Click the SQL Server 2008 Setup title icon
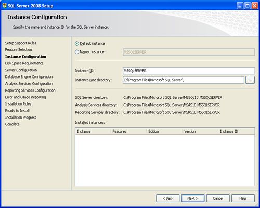This screenshot has width=260, height=208. tap(5, 6)
